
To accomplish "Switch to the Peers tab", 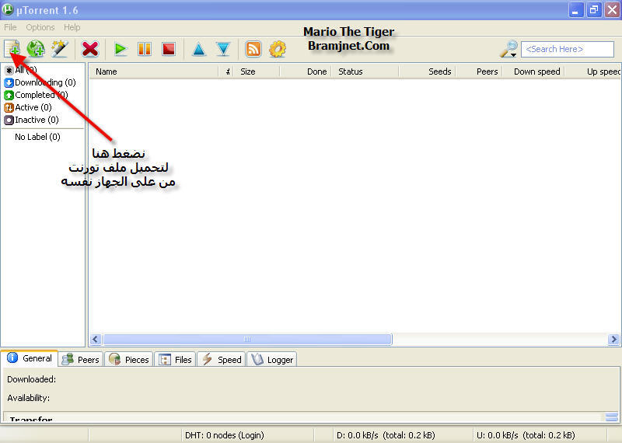I will coord(81,360).
